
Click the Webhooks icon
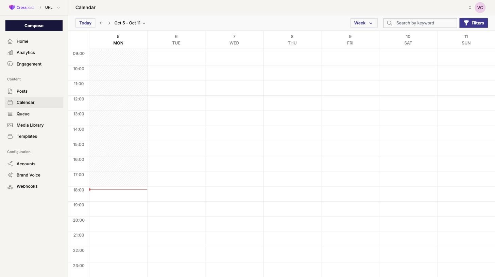pyautogui.click(x=10, y=186)
